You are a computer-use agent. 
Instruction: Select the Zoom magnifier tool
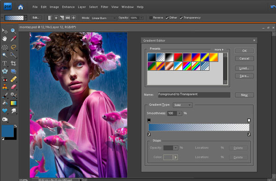[x=13, y=31]
